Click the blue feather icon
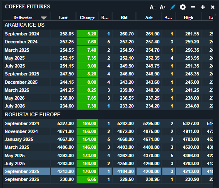The width and height of the screenshot is (219, 188). pos(173,7)
